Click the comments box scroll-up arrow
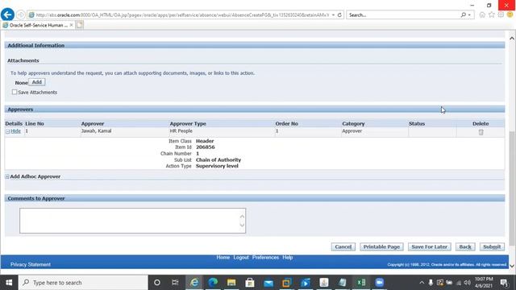Image resolution: width=516 pixels, height=290 pixels. point(242,217)
